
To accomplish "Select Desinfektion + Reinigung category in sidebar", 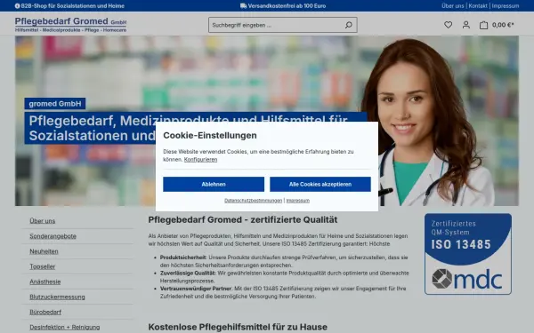I will pos(65,327).
